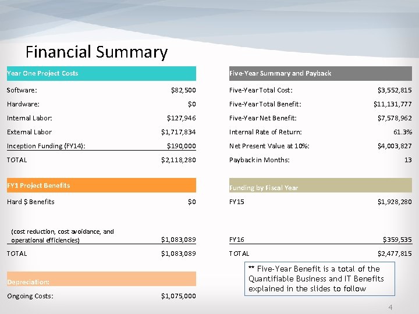Select the rate of return value 61.3%
419x314 pixels.
[x=403, y=132]
